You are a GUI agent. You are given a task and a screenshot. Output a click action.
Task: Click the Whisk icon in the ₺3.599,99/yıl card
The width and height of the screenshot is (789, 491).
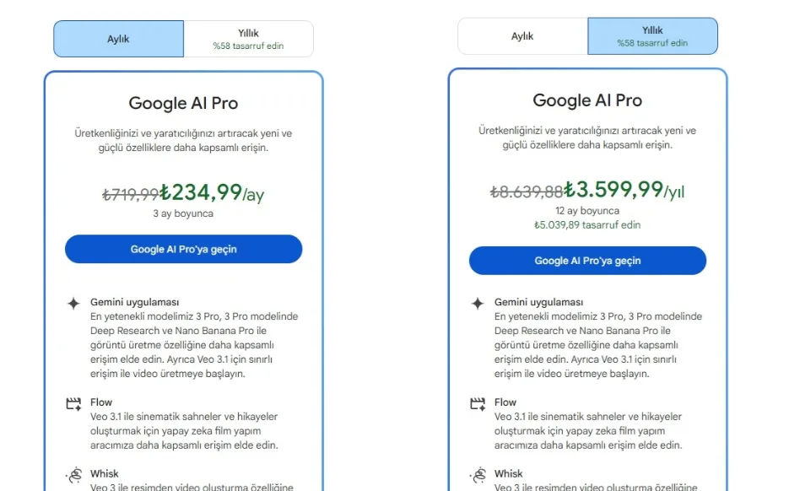coord(478,475)
